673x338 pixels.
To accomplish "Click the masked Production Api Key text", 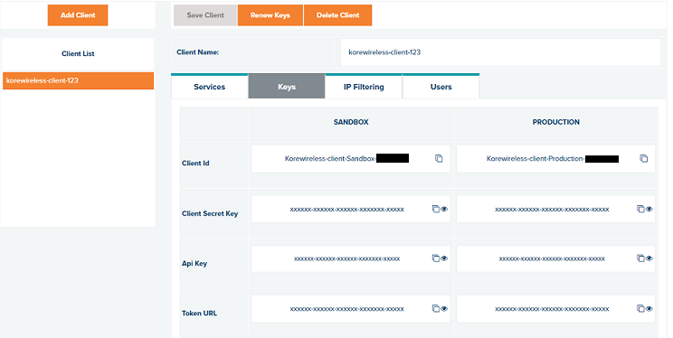I will 552,258.
